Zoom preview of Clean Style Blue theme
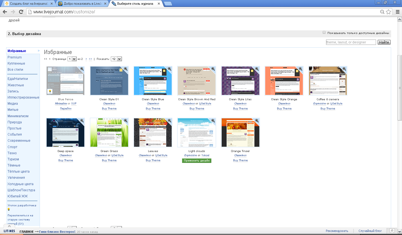Screen dimensions: 402x235 [x=169, y=69]
